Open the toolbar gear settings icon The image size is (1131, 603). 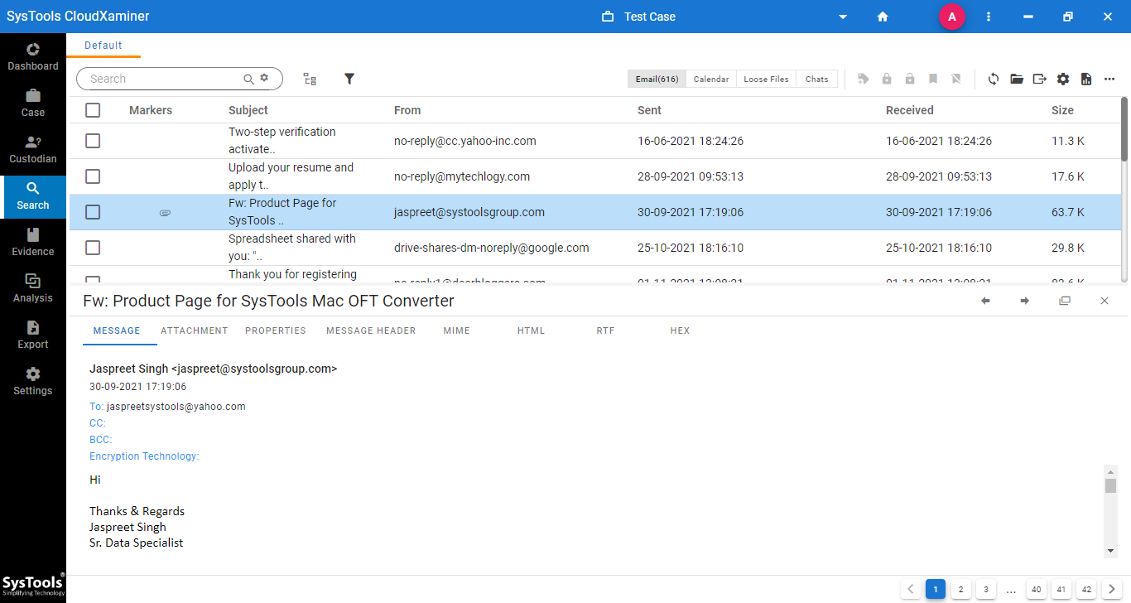tap(1063, 79)
